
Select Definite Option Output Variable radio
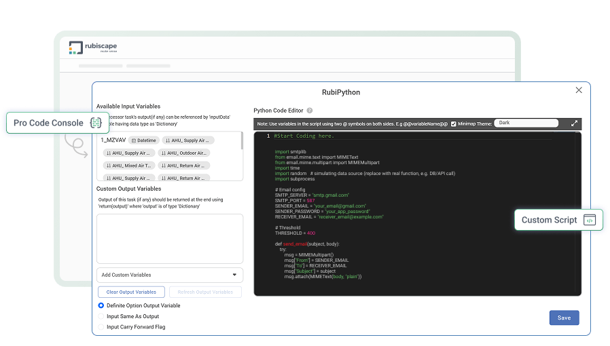[101, 305]
